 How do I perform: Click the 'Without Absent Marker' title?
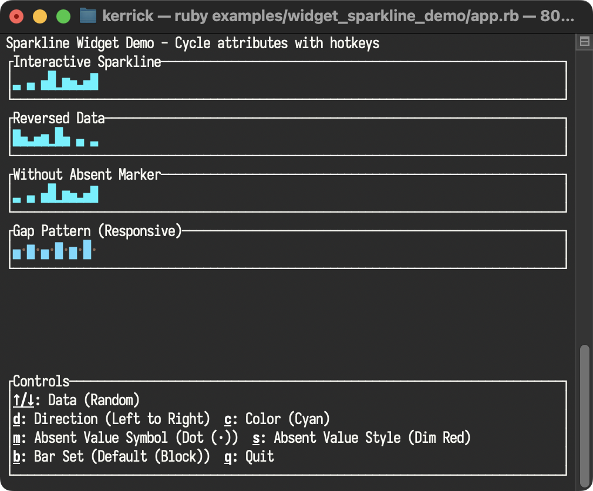click(87, 174)
